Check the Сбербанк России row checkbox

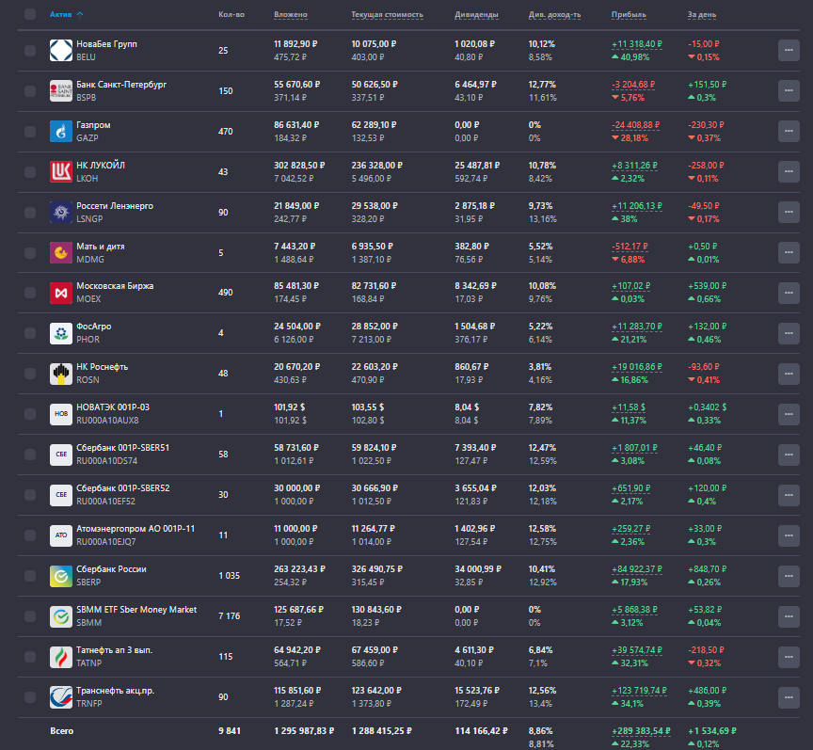30,576
